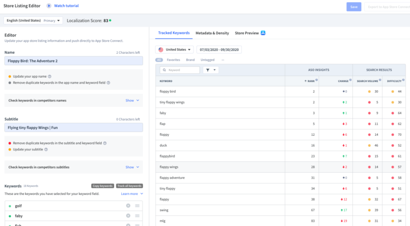The width and height of the screenshot is (410, 226).
Task: Select the All tag filter pill
Action: pos(159,60)
